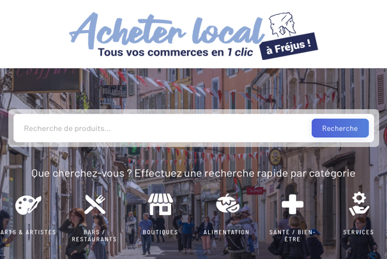Go to the 'BOUTIQUES' category label
Image resolution: width=387 pixels, height=259 pixels.
[160, 232]
